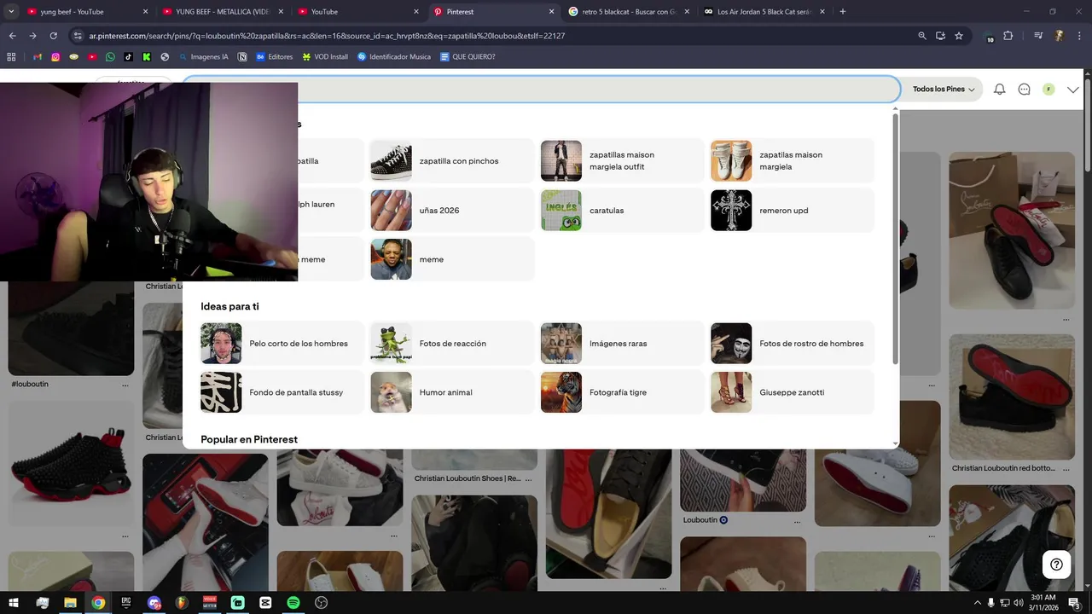Click the address bar URL

click(327, 36)
